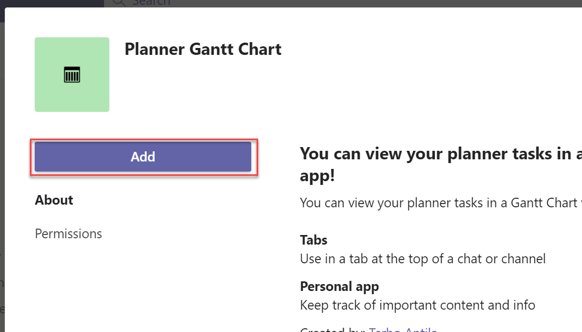The image size is (582, 332).
Task: Open the About section
Action: click(54, 200)
